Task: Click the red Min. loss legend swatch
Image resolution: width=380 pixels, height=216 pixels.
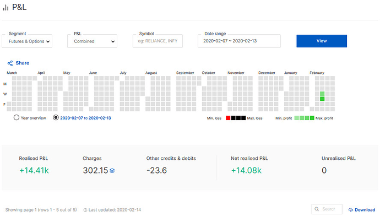Action: (x=228, y=118)
